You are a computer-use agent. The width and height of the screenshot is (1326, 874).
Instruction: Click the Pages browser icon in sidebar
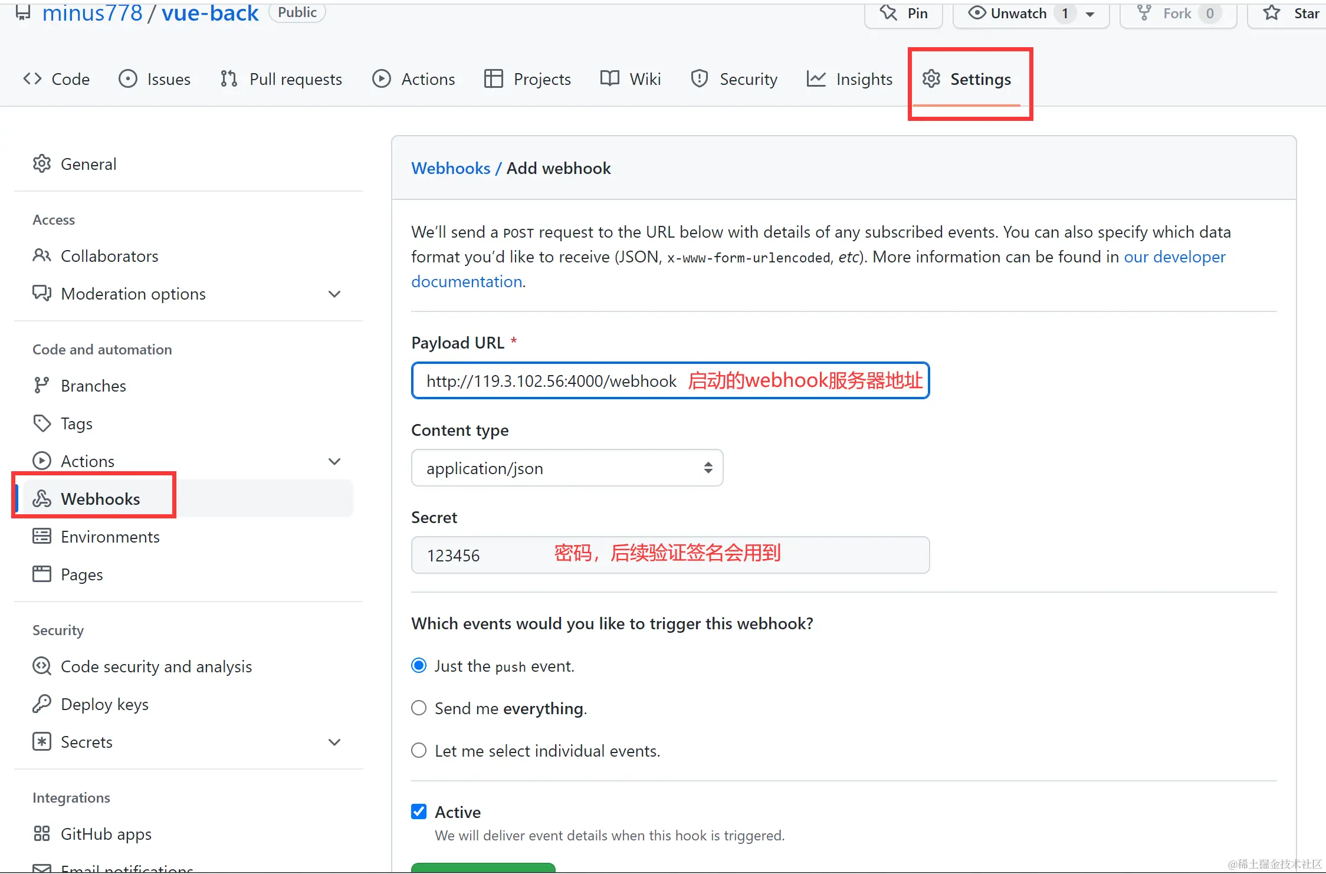point(41,574)
